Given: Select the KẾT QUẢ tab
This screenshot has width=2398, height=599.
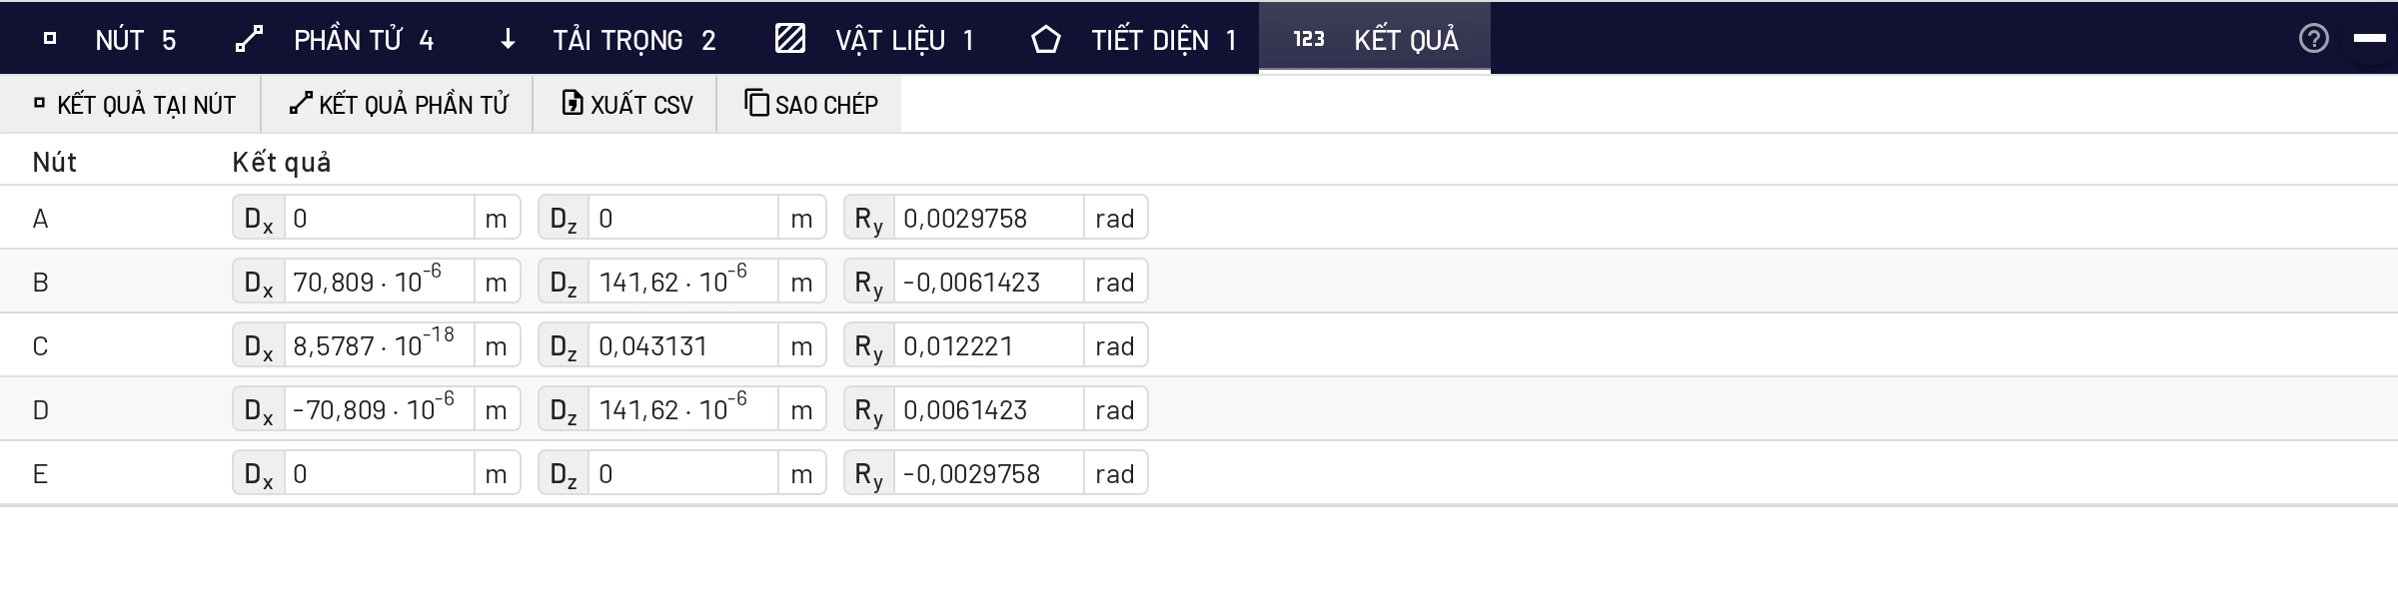Looking at the screenshot, I should click(x=1375, y=39).
